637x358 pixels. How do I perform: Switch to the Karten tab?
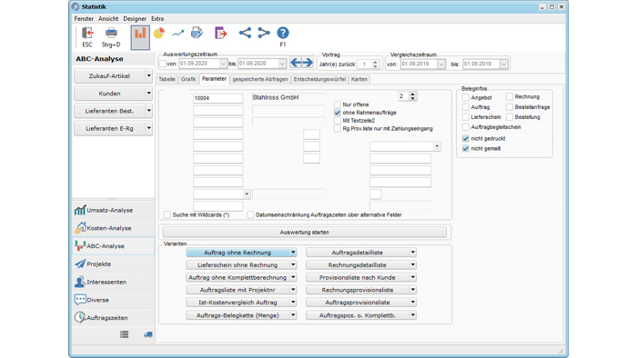pyautogui.click(x=359, y=79)
